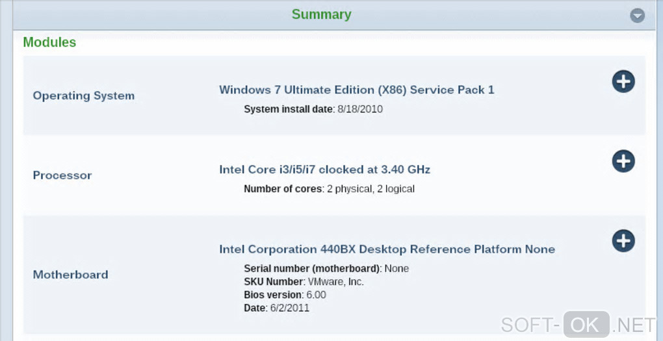The width and height of the screenshot is (663, 341).
Task: Expand the Motherboard plus icon
Action: click(623, 241)
